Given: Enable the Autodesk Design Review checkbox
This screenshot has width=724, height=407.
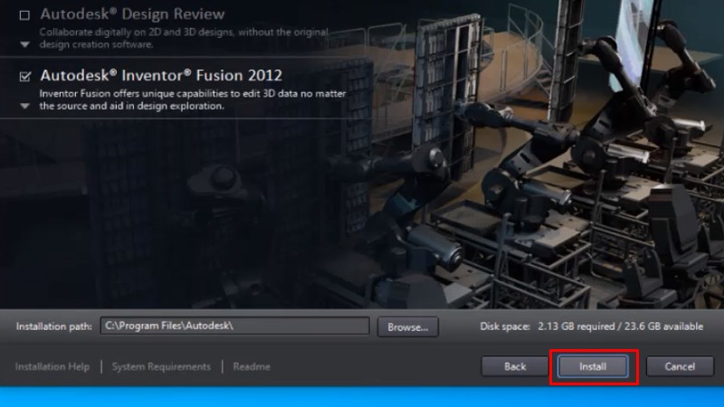Looking at the screenshot, I should tap(24, 14).
